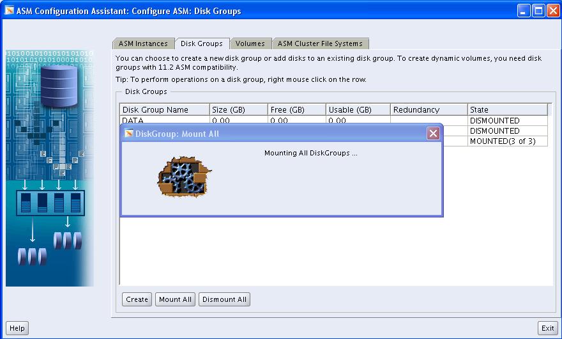
Task: Click the MOUNTED(3 of 3) state cell
Action: pyautogui.click(x=507, y=141)
